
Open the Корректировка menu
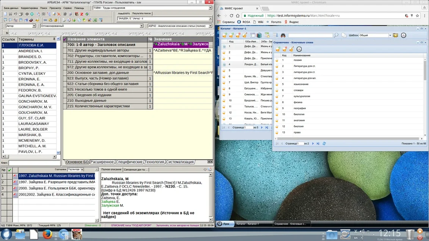tap(29, 8)
